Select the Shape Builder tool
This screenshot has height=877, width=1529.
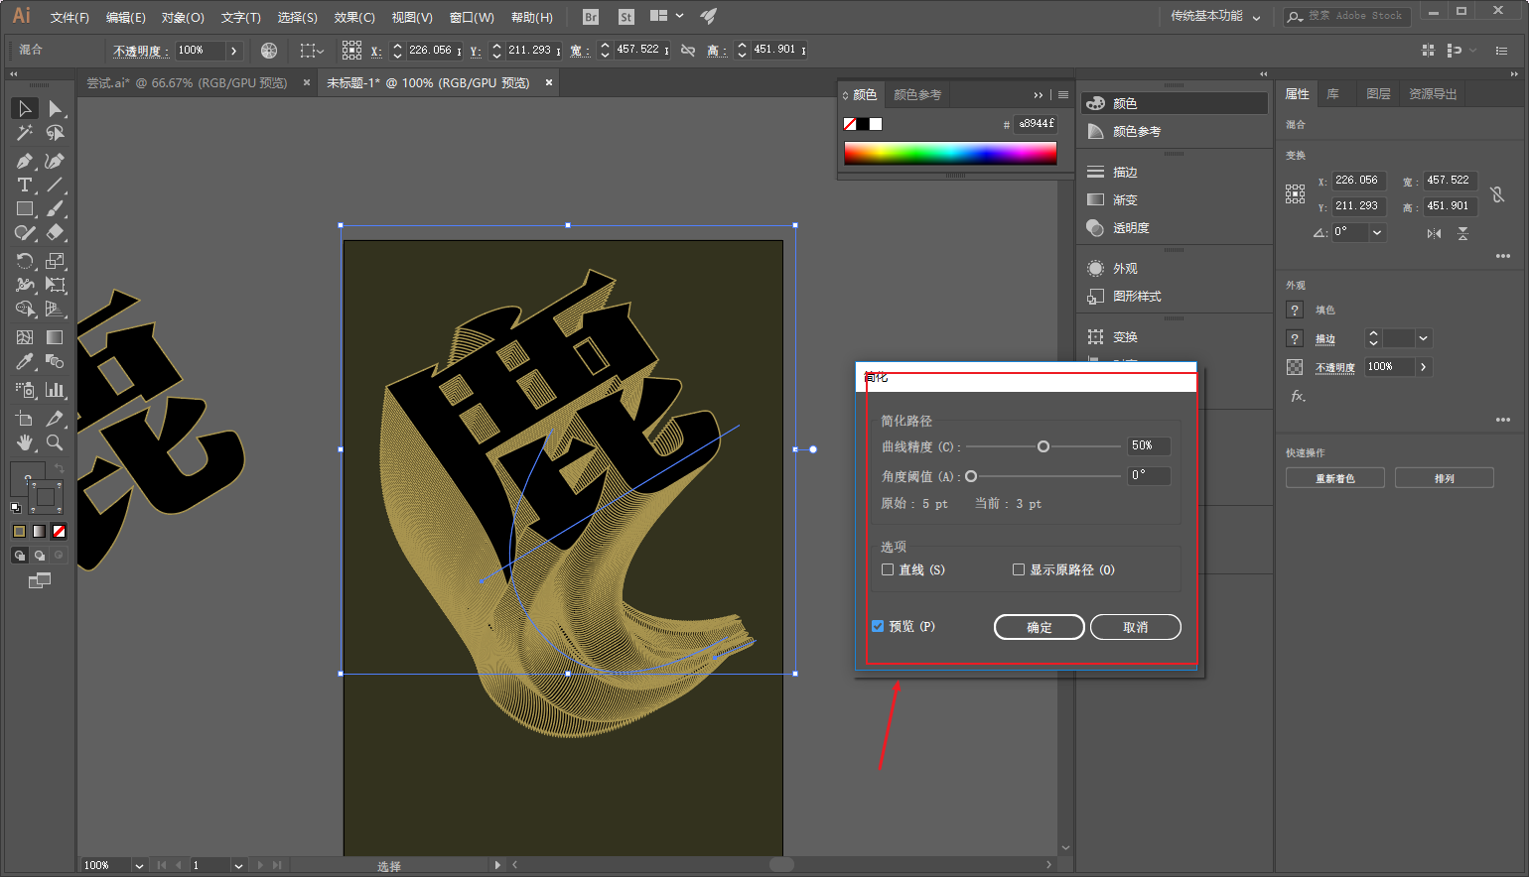[25, 310]
